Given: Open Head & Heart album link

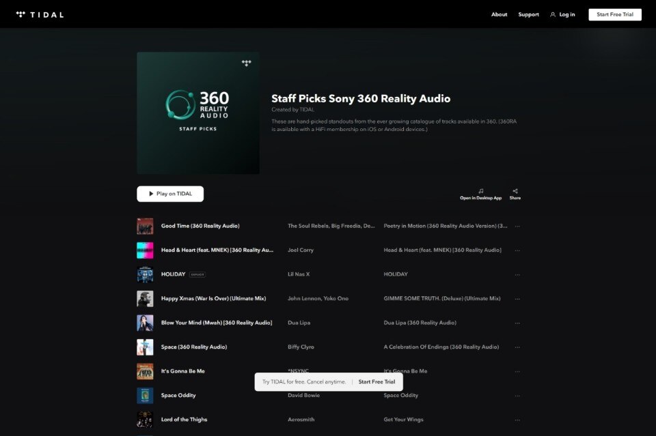Looking at the screenshot, I should [442, 250].
